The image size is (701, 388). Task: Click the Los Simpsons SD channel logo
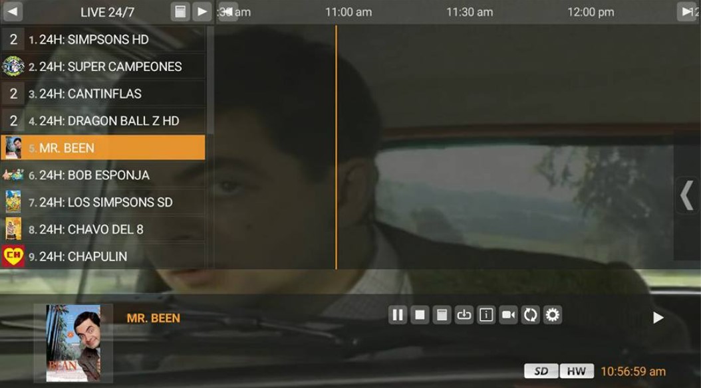tap(13, 202)
